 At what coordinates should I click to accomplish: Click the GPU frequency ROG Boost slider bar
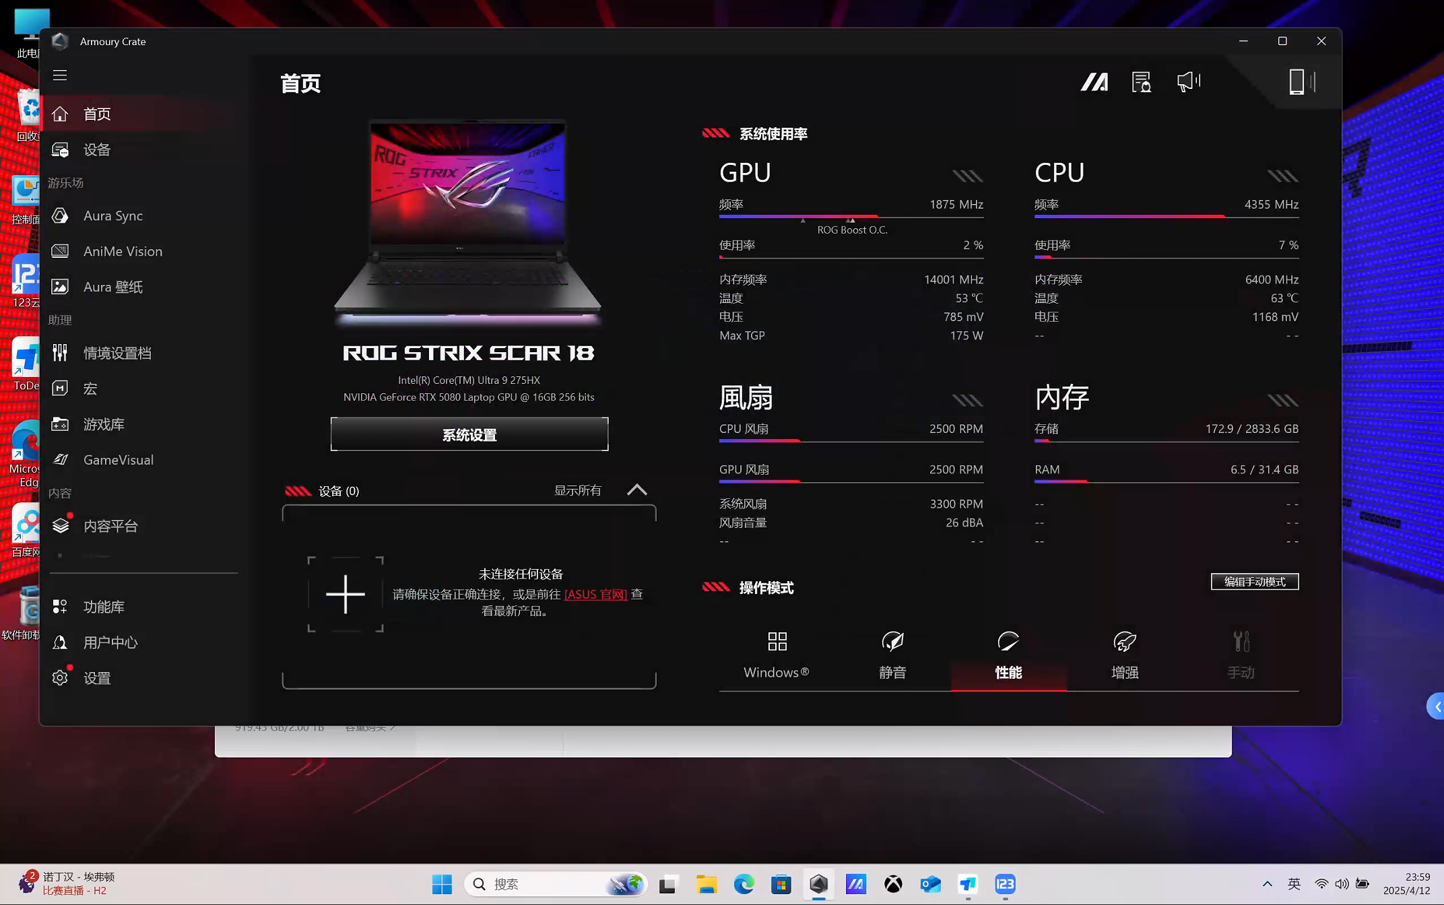tap(851, 217)
